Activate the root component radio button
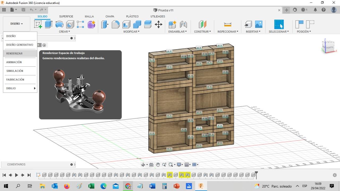340x191 pixels. (x=44, y=45)
